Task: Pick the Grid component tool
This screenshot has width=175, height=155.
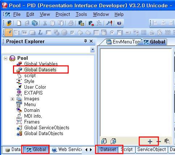Action: point(144,33)
